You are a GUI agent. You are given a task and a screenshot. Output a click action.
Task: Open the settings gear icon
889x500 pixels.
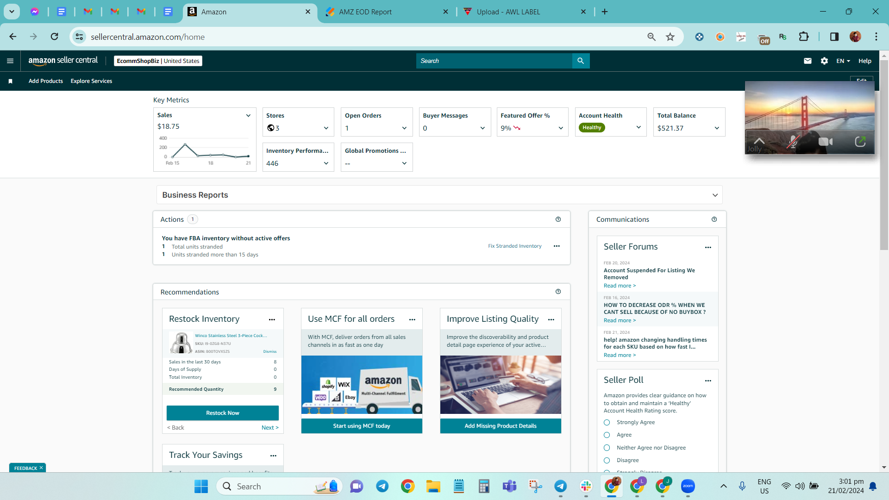pyautogui.click(x=824, y=61)
